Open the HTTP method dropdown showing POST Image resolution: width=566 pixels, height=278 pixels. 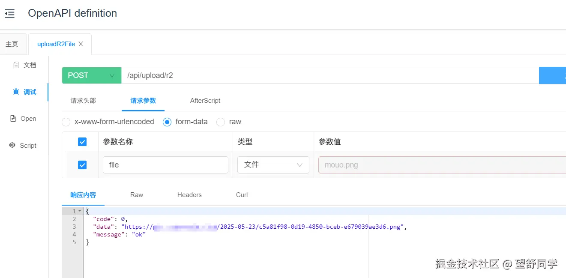pos(91,75)
